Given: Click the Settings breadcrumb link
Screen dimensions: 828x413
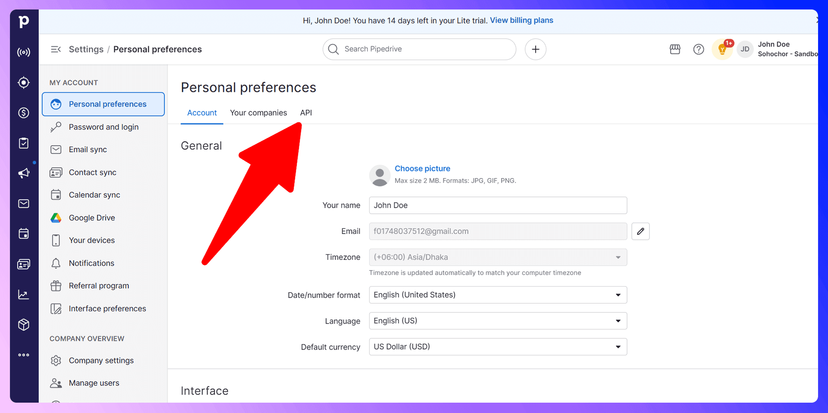Looking at the screenshot, I should (86, 49).
